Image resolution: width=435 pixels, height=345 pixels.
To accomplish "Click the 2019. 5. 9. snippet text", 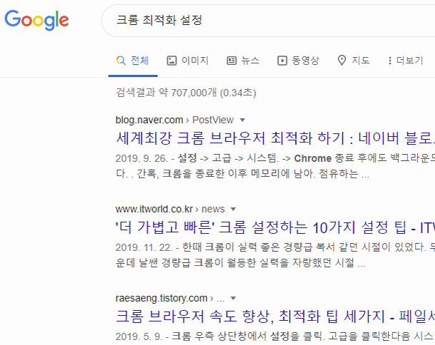I will point(275,336).
